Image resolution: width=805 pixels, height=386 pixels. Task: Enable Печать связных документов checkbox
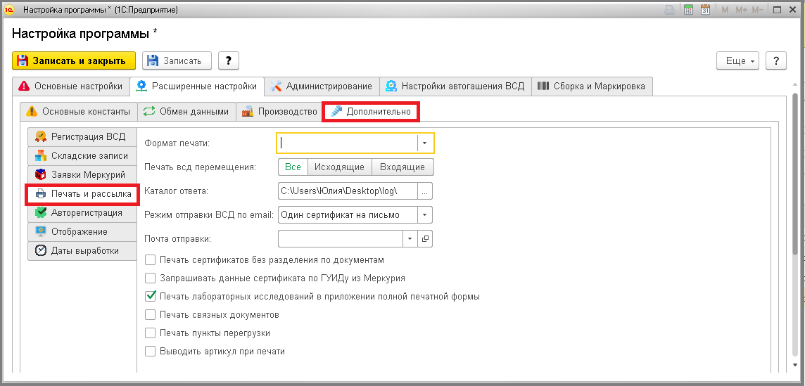[150, 315]
